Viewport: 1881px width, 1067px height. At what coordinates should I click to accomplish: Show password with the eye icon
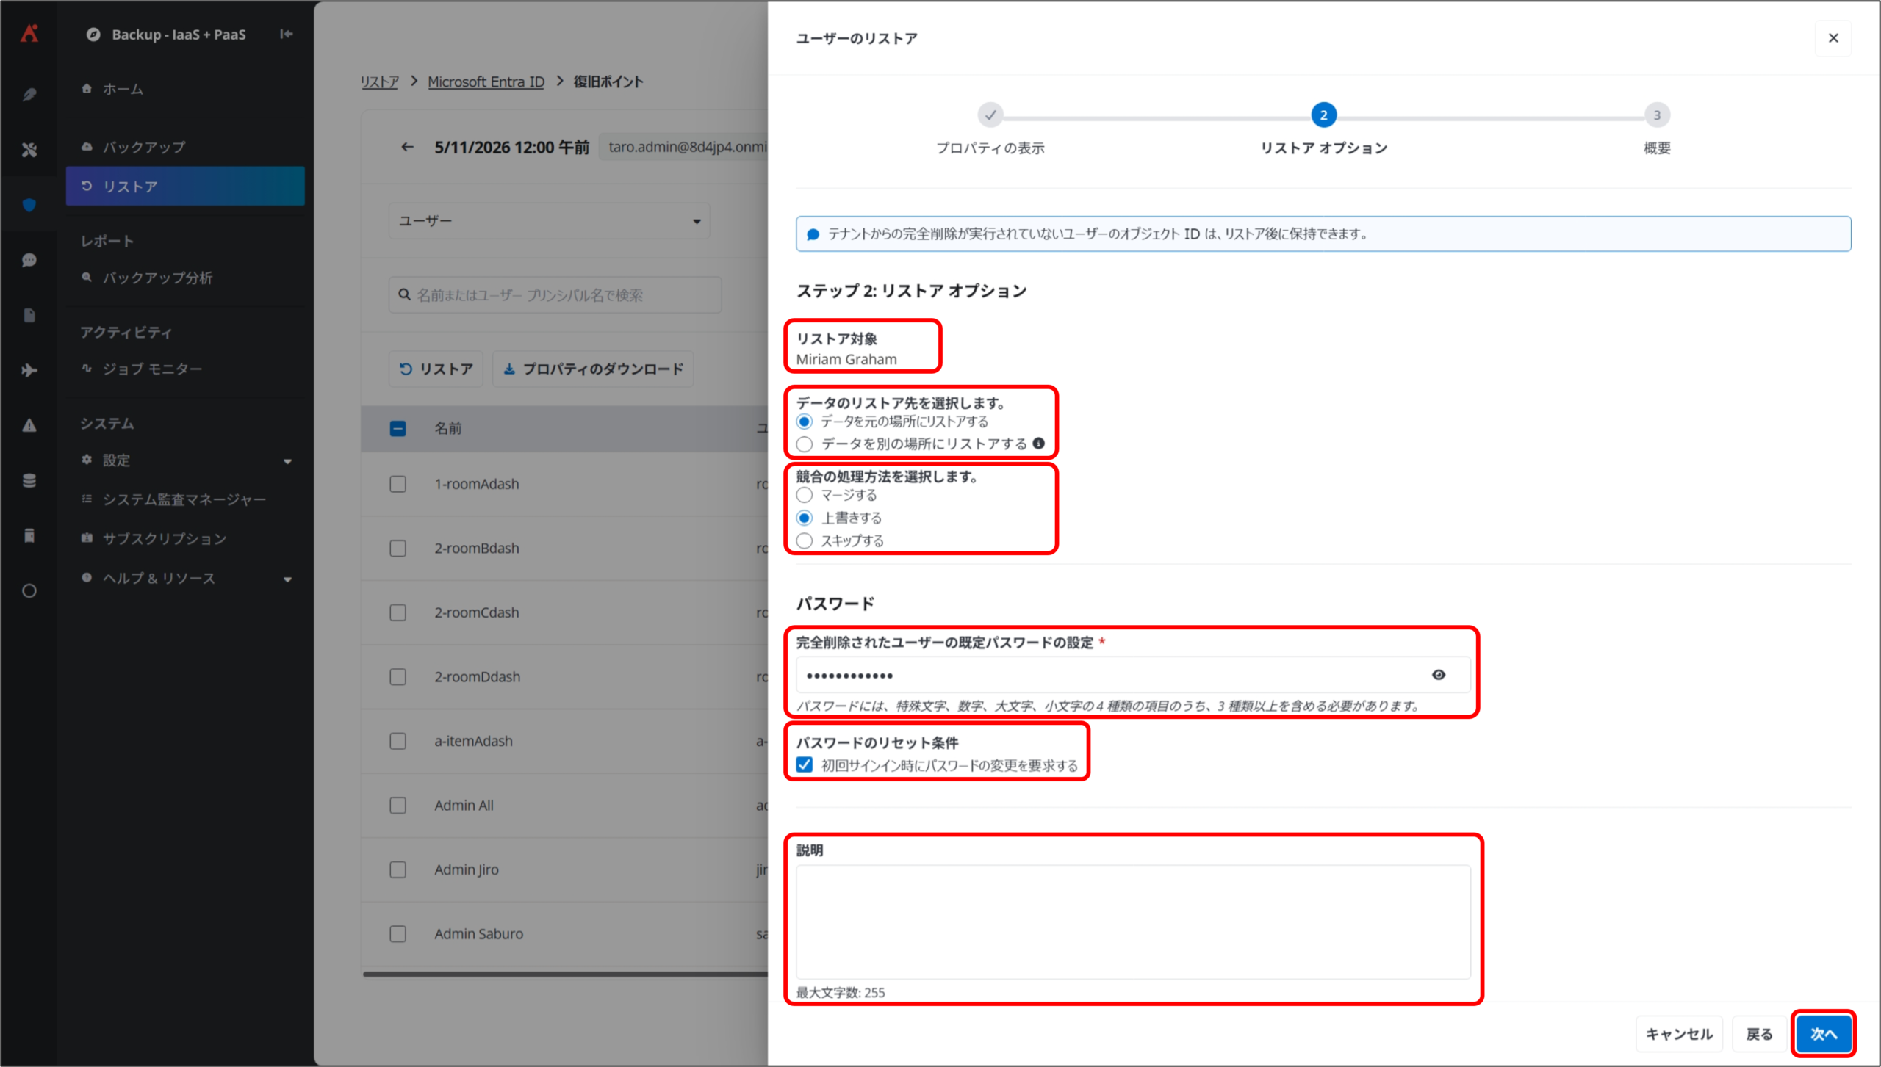tap(1439, 675)
